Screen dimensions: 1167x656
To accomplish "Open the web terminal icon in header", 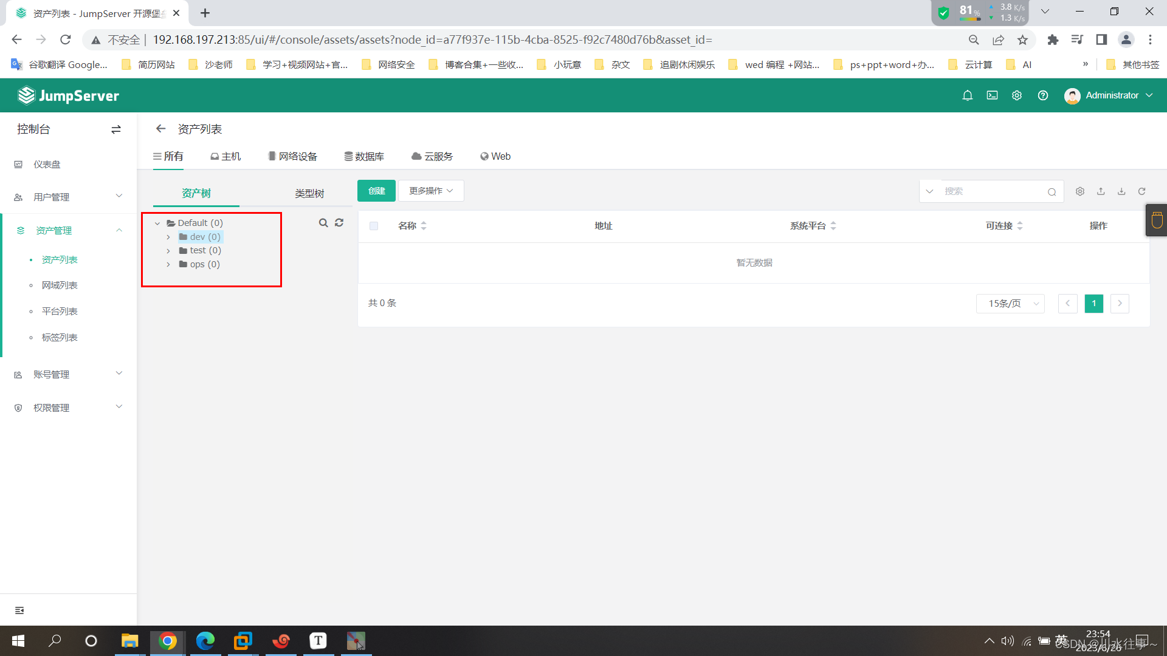I will click(992, 95).
